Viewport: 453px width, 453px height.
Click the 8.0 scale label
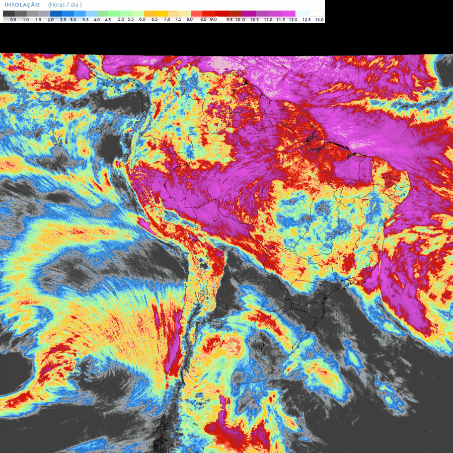[190, 19]
